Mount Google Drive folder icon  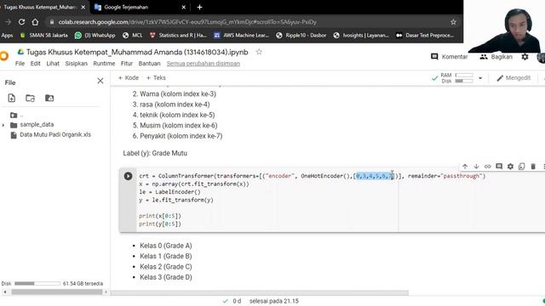pos(49,99)
